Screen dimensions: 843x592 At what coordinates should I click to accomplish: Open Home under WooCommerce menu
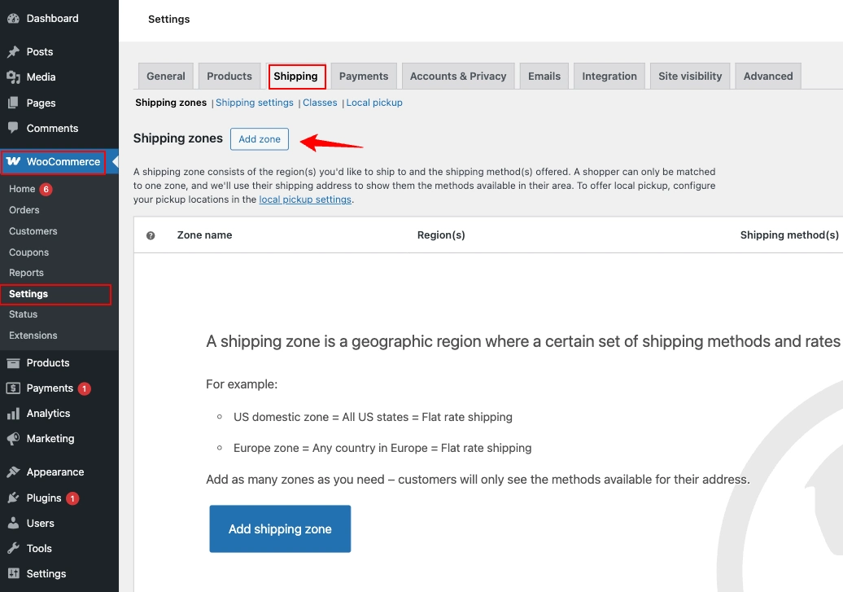point(22,189)
